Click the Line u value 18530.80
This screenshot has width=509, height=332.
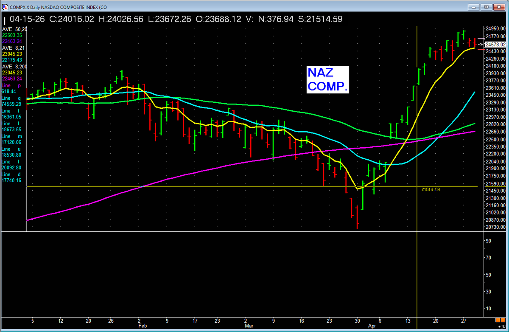tap(12, 155)
